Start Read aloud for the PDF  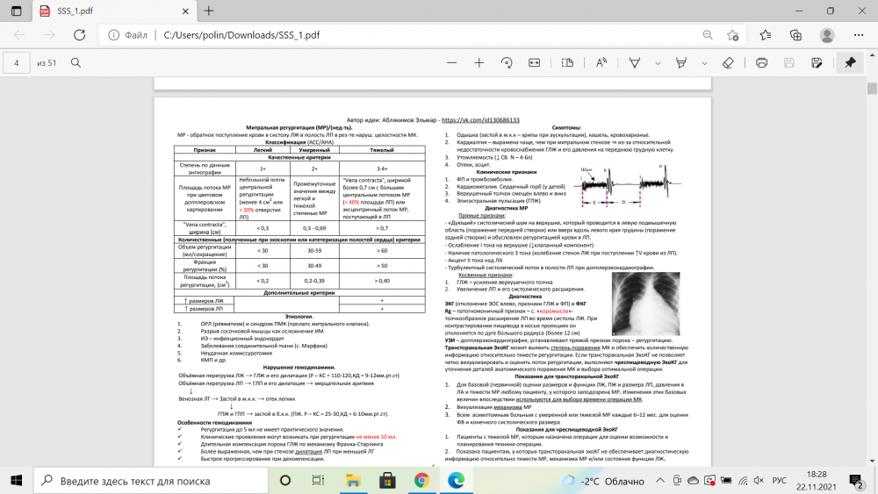[601, 63]
